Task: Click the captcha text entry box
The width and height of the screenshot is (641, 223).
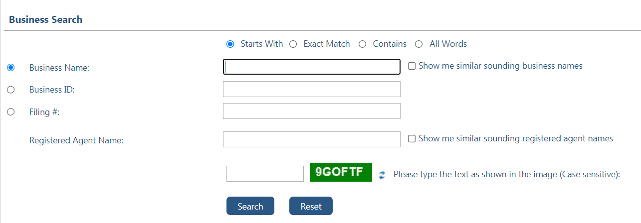Action: pos(265,174)
